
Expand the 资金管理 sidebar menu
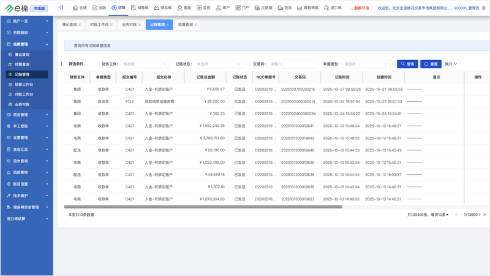point(26,115)
